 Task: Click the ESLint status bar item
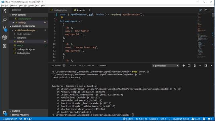[196, 119]
